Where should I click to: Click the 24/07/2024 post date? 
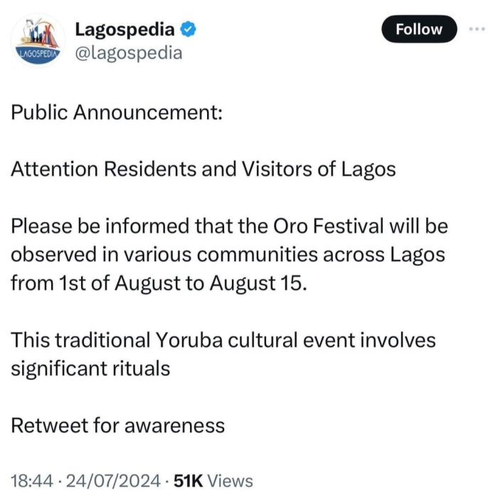click(113, 481)
